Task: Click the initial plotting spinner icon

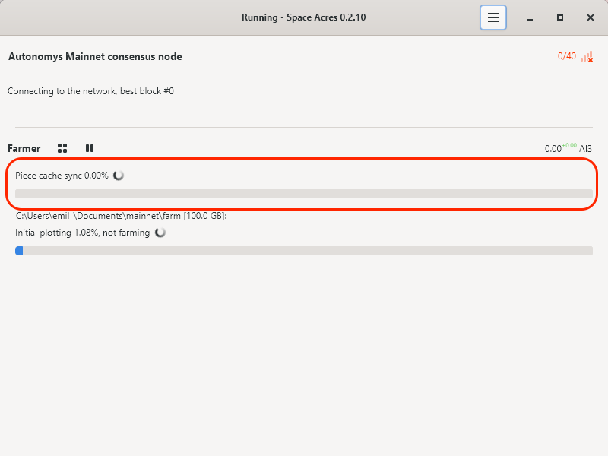Action: click(x=160, y=233)
